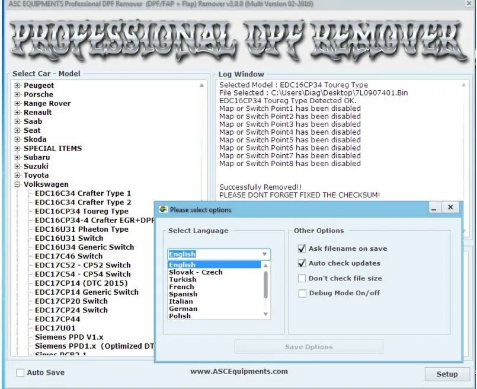477x389 pixels.
Task: Open the Setup button
Action: 447,374
